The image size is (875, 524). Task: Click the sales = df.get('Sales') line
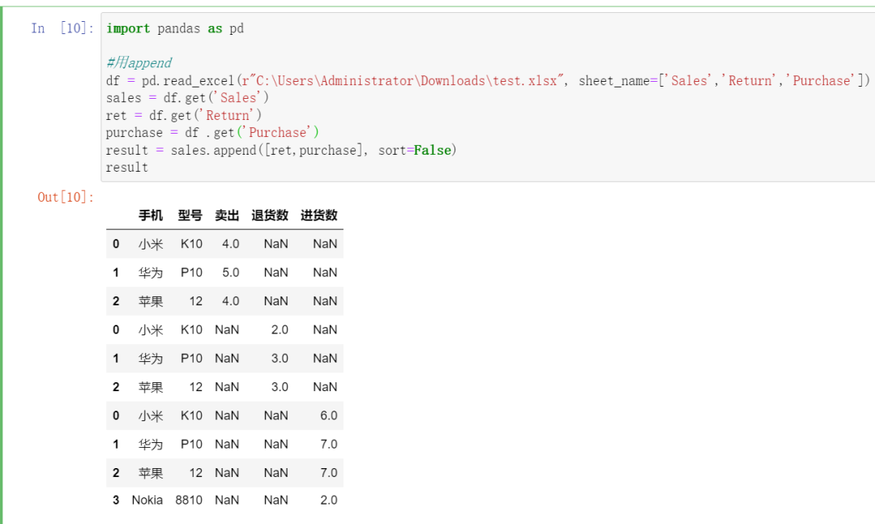pos(187,98)
